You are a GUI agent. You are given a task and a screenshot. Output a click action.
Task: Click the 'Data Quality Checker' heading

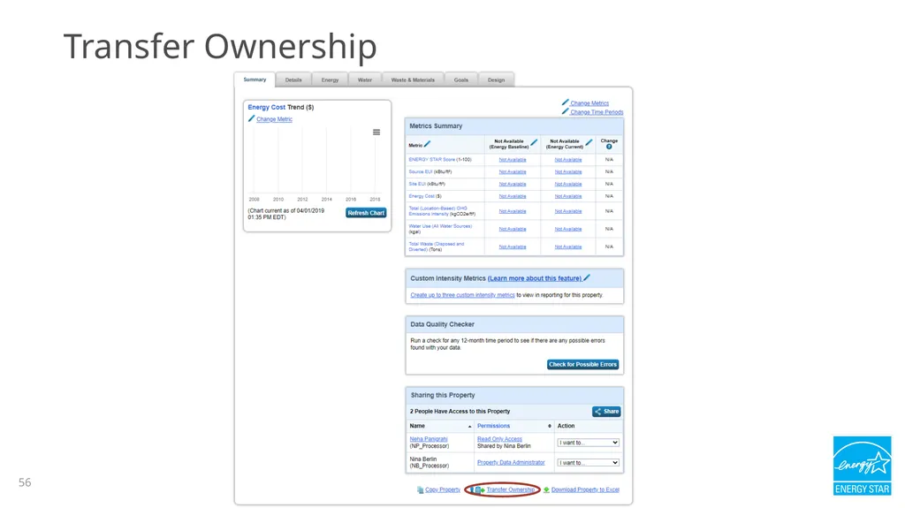pos(442,324)
